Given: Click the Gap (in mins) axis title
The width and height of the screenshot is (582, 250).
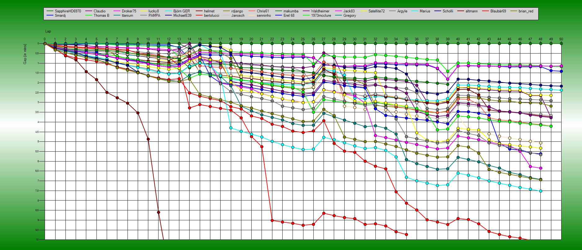Looking at the screenshot, I should tap(25, 54).
